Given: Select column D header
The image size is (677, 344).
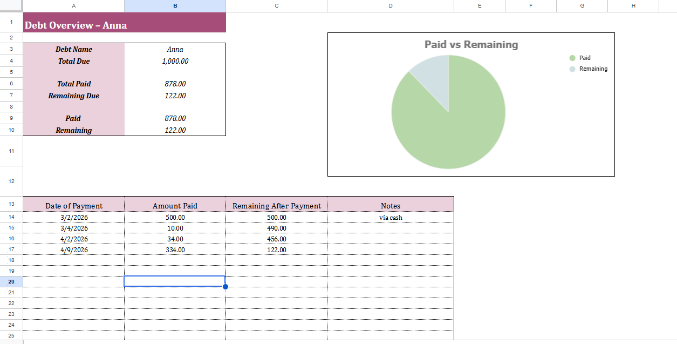Looking at the screenshot, I should tap(390, 5).
